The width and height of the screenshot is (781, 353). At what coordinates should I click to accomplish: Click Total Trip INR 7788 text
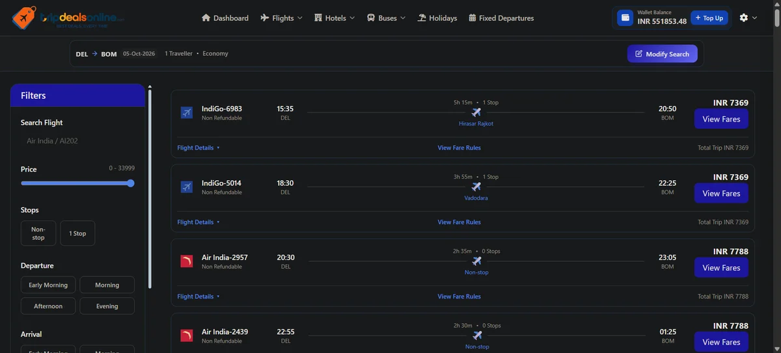click(x=723, y=296)
